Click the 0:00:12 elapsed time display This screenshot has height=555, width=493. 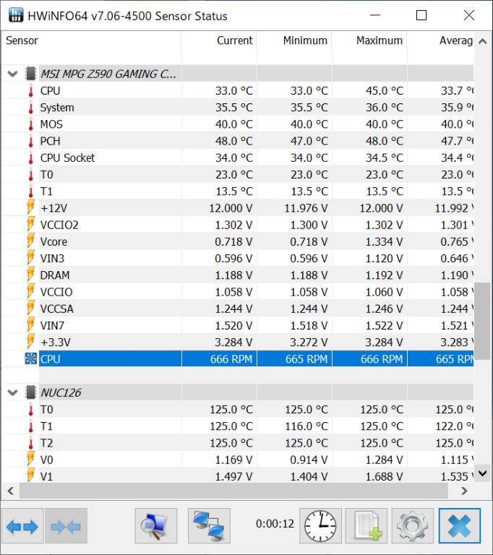[275, 523]
